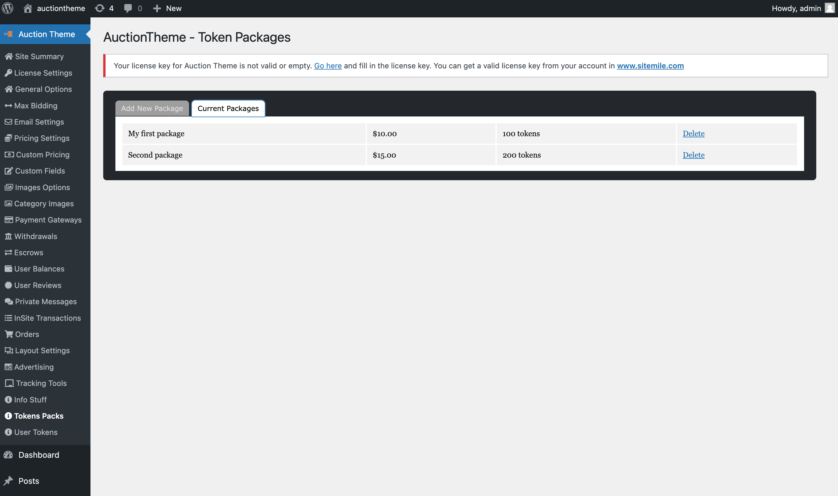838x496 pixels.
Task: Click the Pricing Settings coins icon
Action: point(8,138)
